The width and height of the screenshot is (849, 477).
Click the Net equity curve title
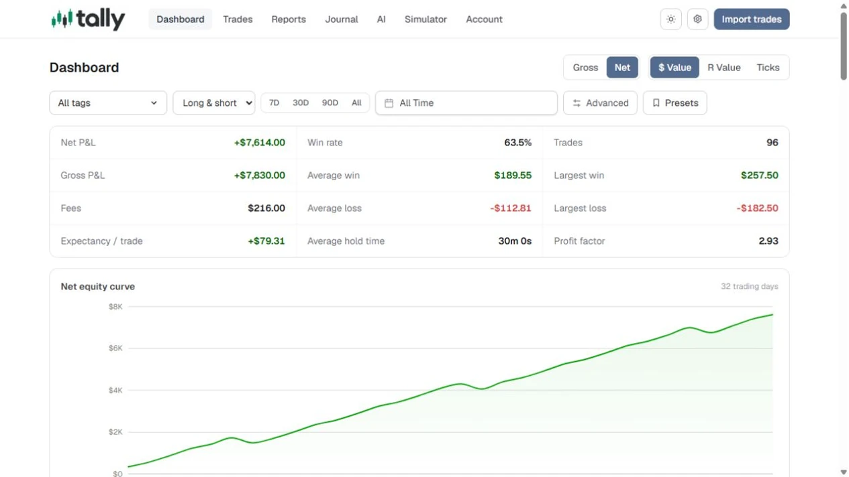(x=98, y=287)
